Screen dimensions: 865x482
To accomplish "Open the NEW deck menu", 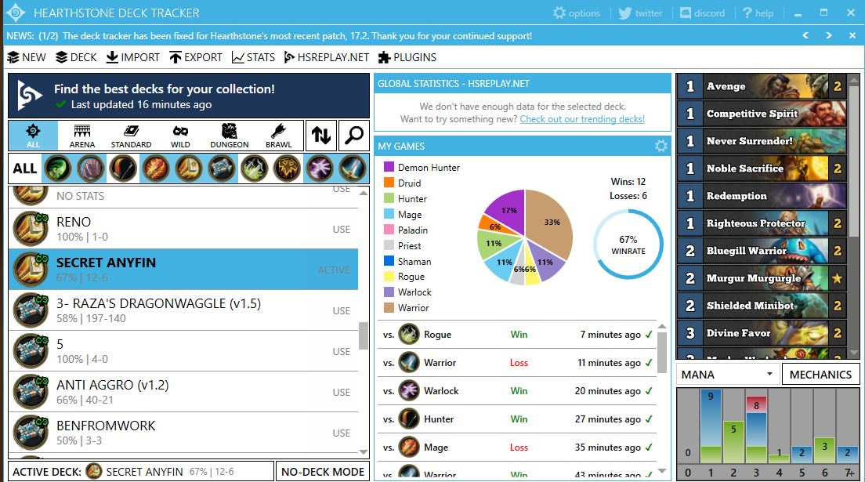I will (x=27, y=57).
